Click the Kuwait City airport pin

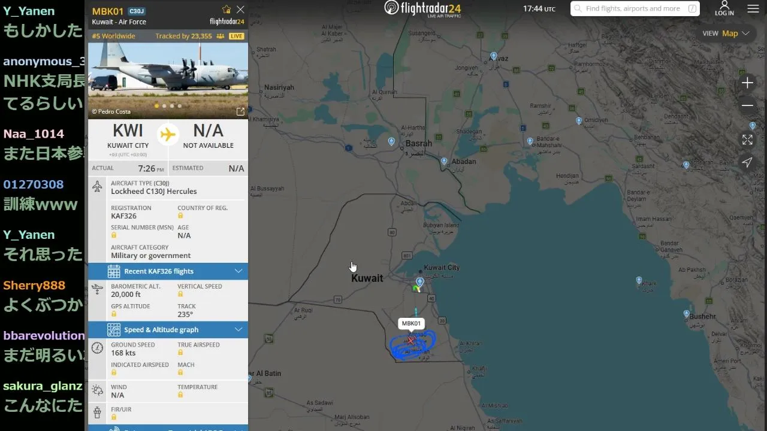pos(420,281)
